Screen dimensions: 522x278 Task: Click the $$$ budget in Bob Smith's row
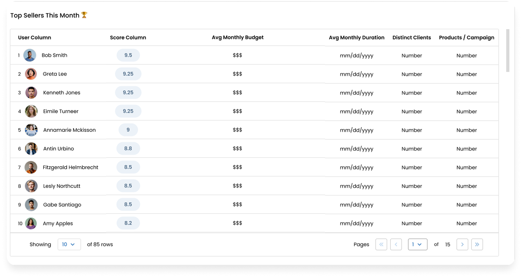click(237, 55)
